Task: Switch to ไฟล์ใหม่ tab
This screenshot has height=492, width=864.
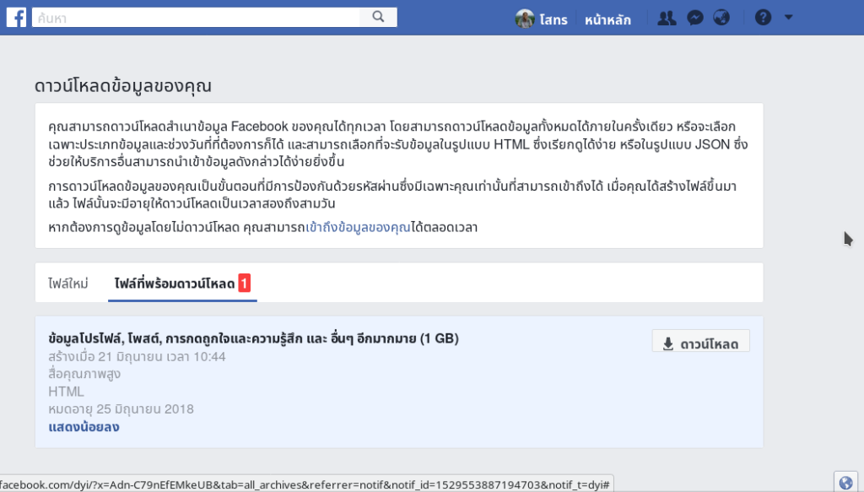Action: 68,284
